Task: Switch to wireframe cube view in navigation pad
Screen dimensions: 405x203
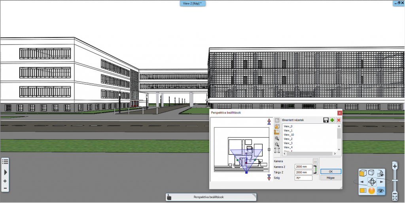Action: pos(371,172)
